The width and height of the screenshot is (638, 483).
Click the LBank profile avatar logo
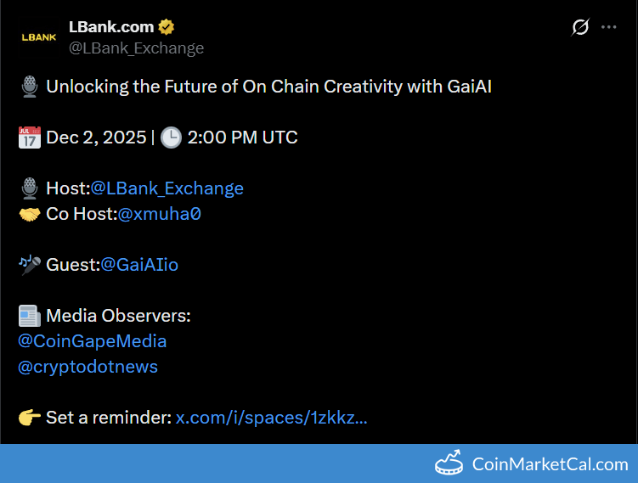[x=38, y=37]
